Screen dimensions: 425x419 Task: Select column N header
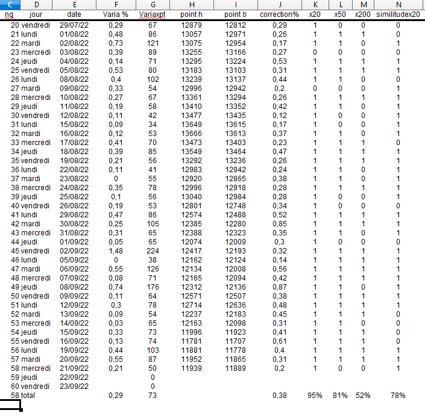[x=398, y=4]
